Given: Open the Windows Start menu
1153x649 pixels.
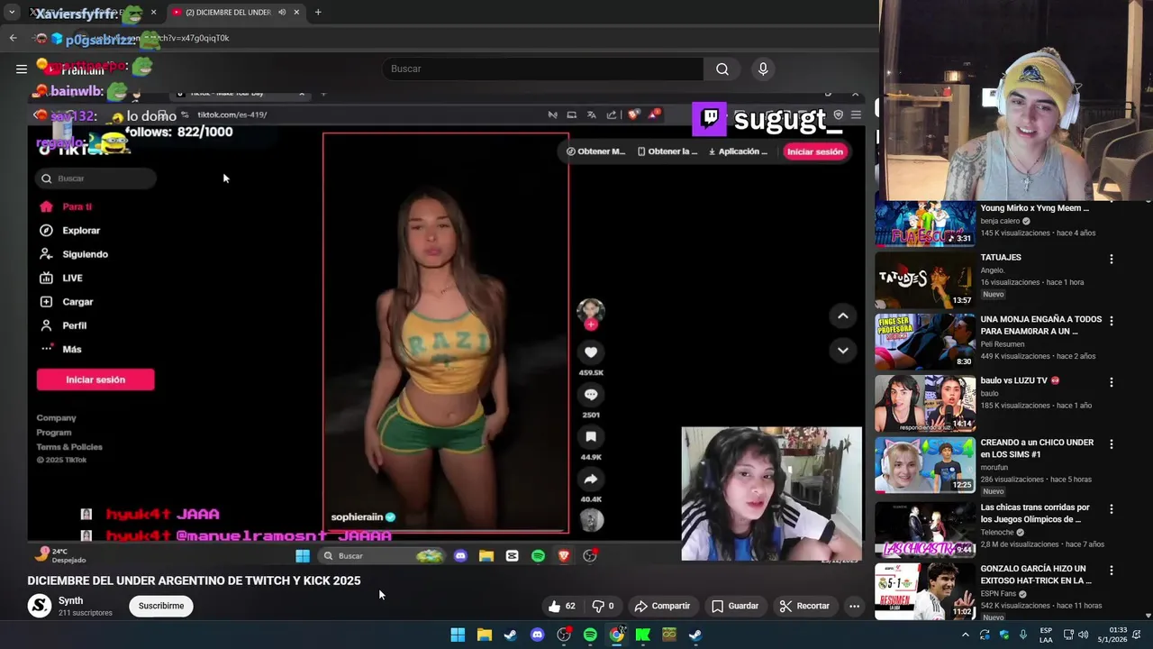Looking at the screenshot, I should (458, 635).
